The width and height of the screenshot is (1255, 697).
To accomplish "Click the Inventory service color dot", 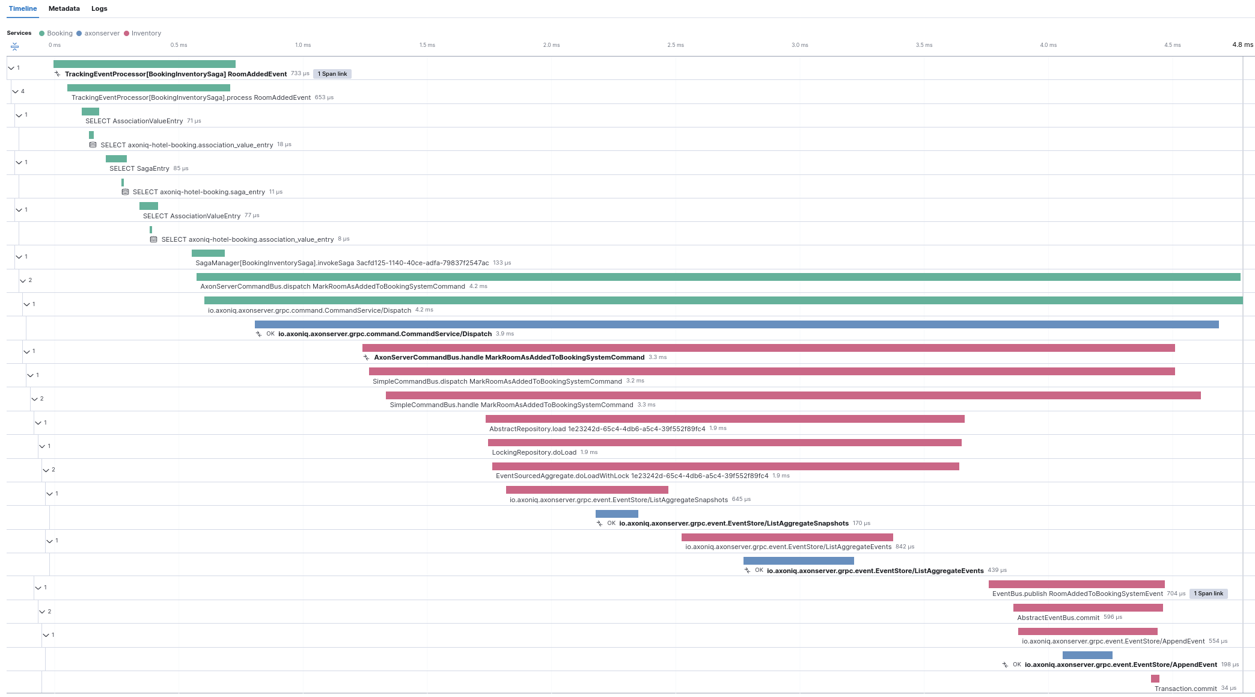I will (126, 34).
